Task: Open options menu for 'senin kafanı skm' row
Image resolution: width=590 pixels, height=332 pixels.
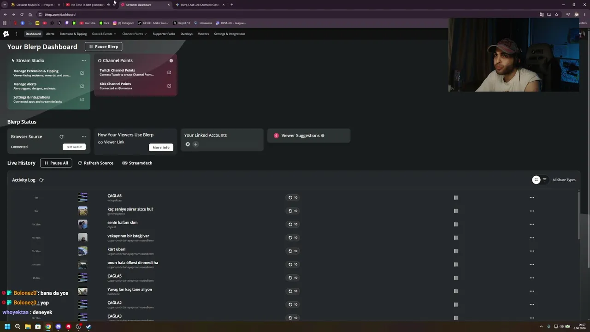Action: [532, 224]
